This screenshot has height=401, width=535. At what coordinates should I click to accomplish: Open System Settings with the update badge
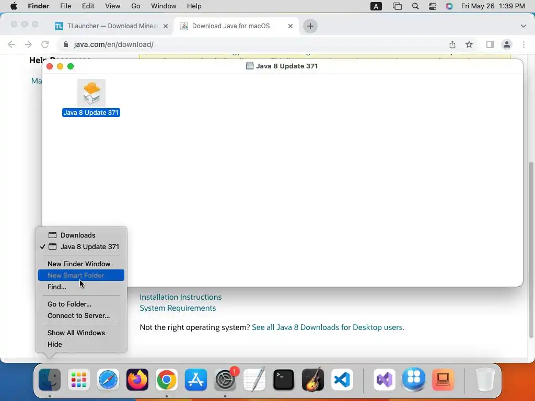point(225,380)
